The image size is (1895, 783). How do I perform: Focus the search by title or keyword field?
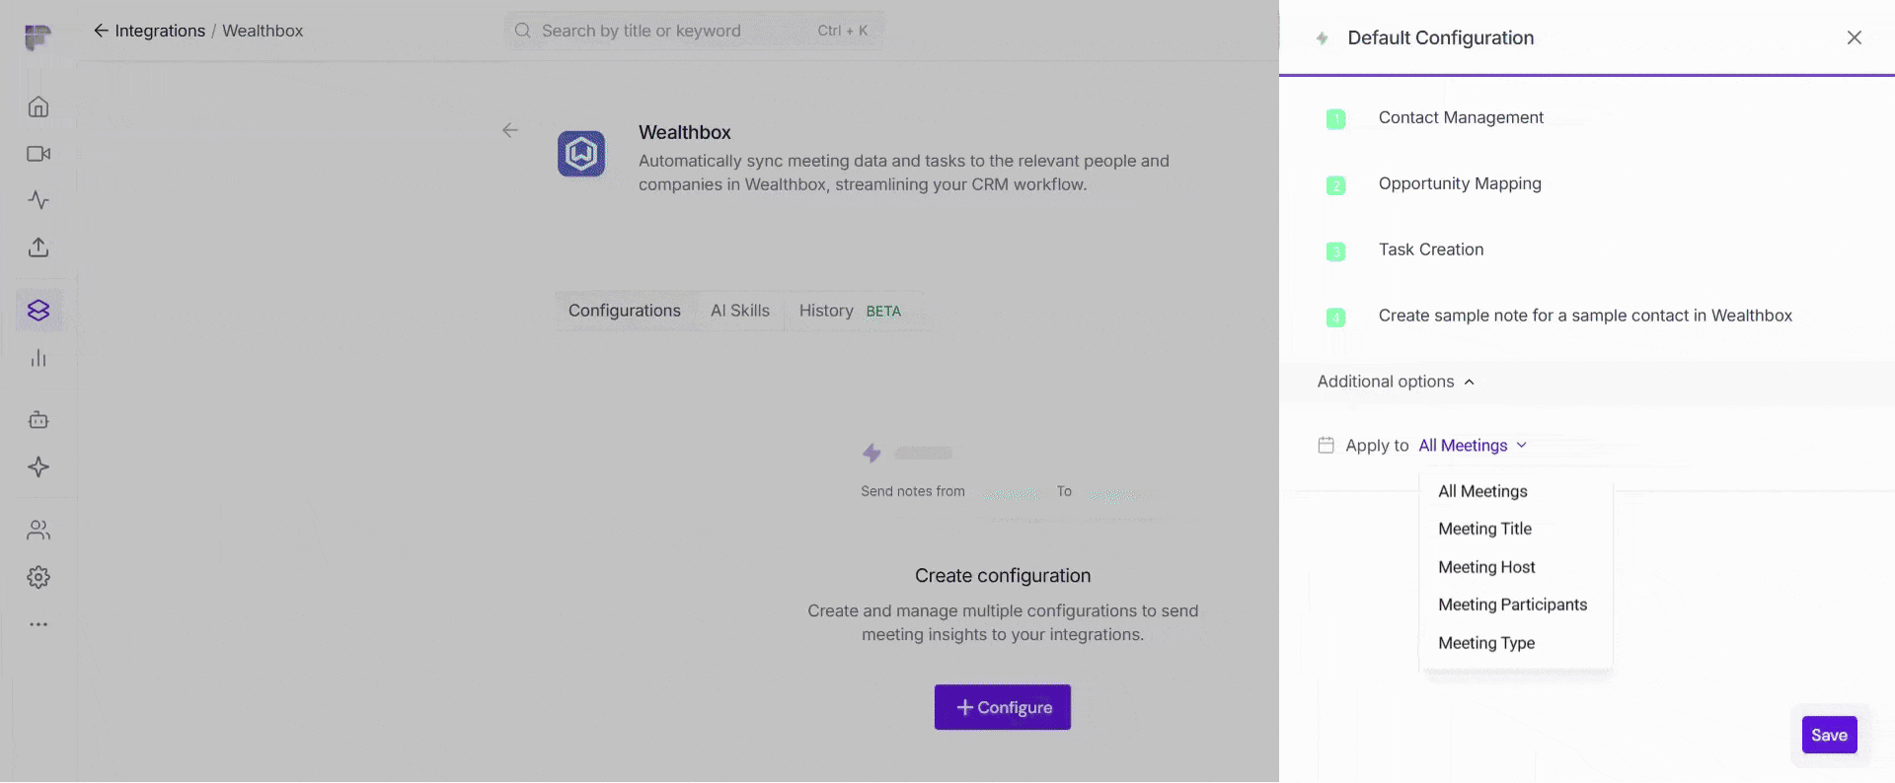(x=695, y=31)
